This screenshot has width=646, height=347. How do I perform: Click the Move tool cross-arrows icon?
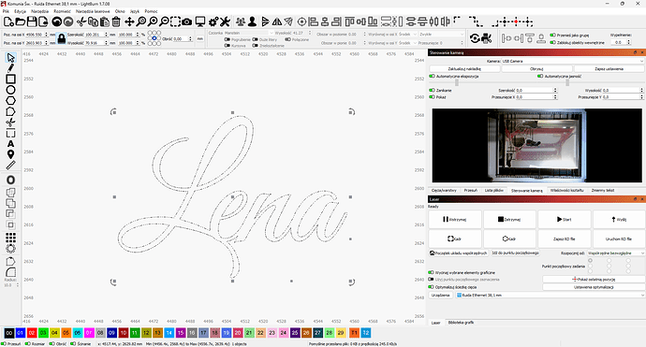[129, 22]
